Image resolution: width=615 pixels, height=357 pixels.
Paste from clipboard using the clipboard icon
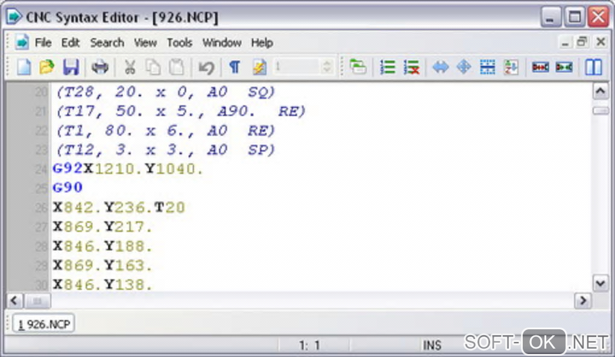click(177, 67)
